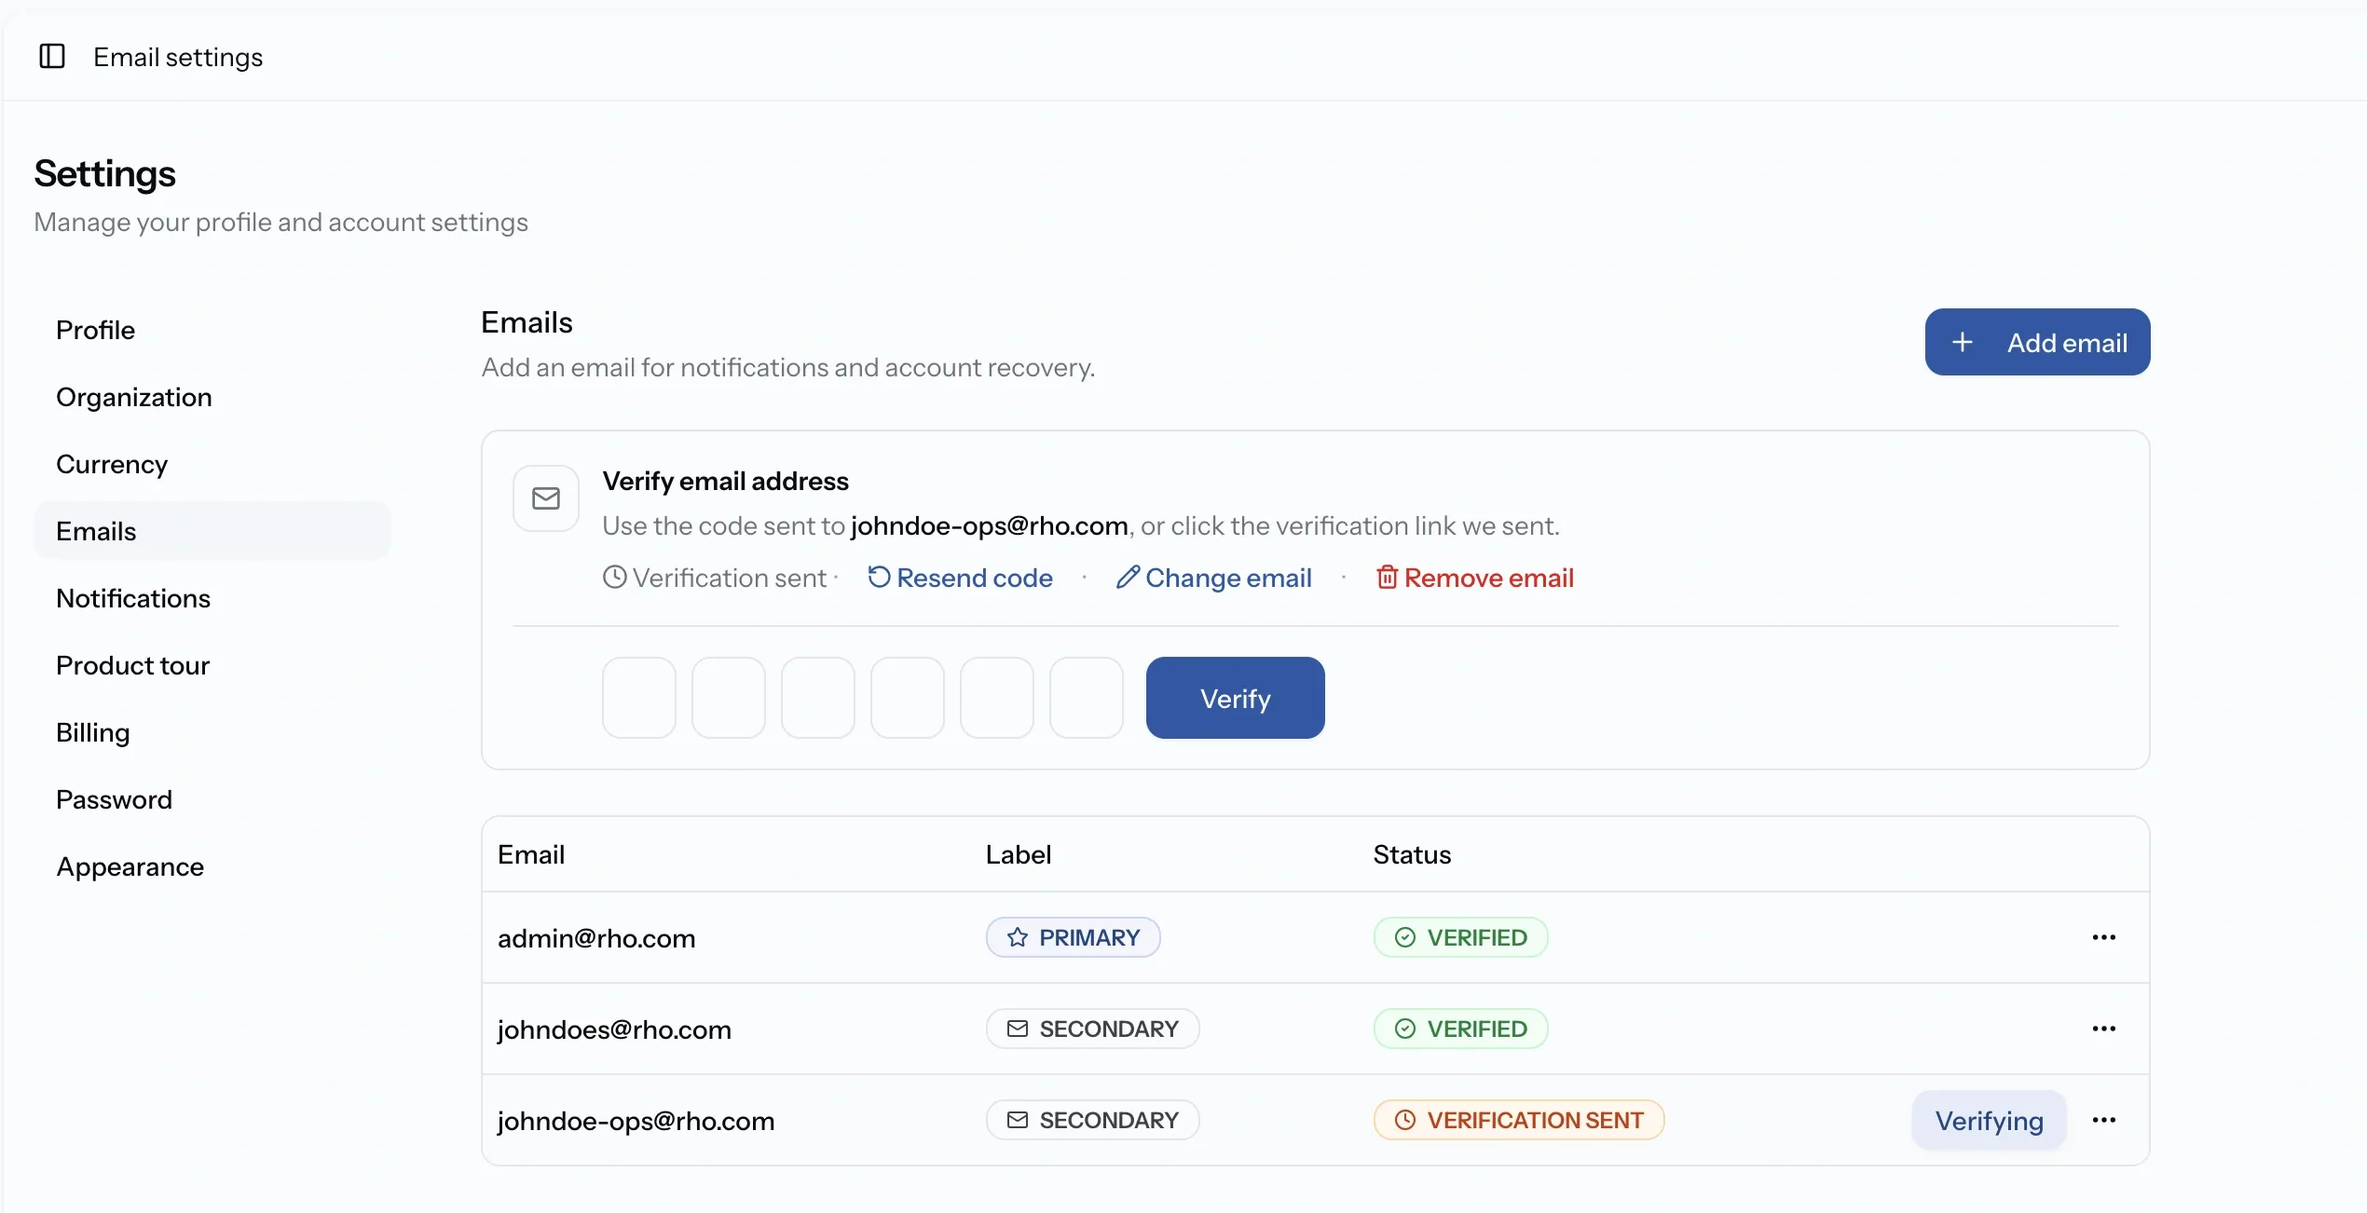The image size is (2367, 1213).
Task: Go to Billing settings
Action: coord(212,732)
